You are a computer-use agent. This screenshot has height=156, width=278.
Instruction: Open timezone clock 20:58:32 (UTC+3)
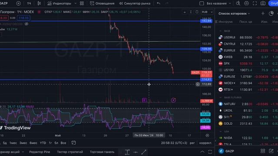point(174,143)
